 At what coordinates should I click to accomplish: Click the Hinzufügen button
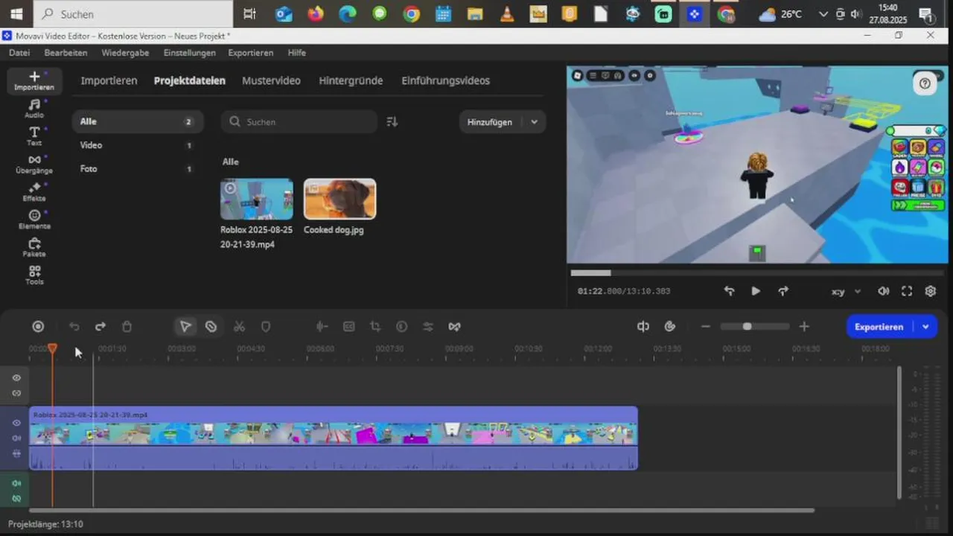[490, 122]
